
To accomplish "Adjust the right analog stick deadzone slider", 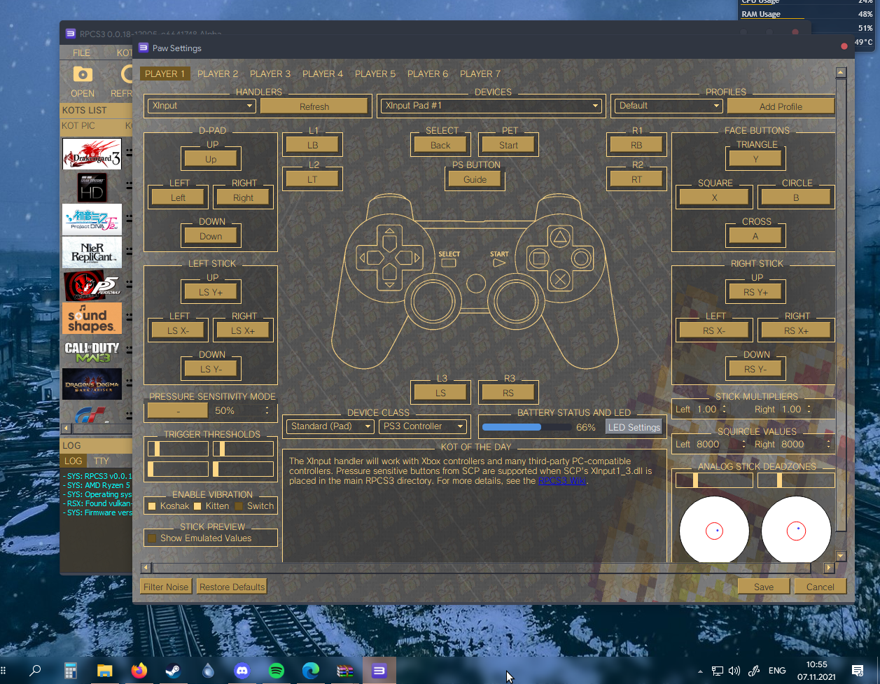I will pos(796,480).
